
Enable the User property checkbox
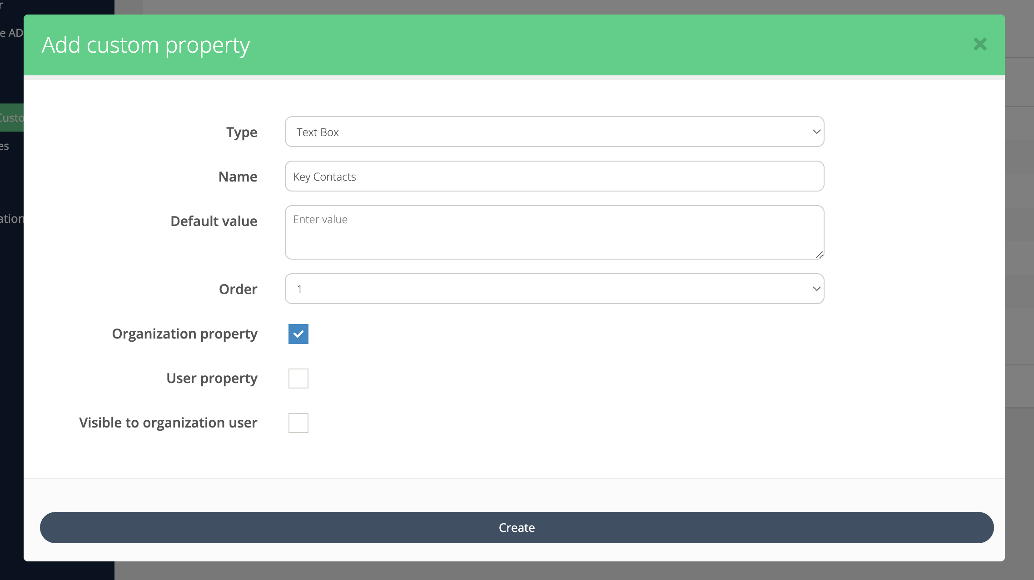[298, 378]
